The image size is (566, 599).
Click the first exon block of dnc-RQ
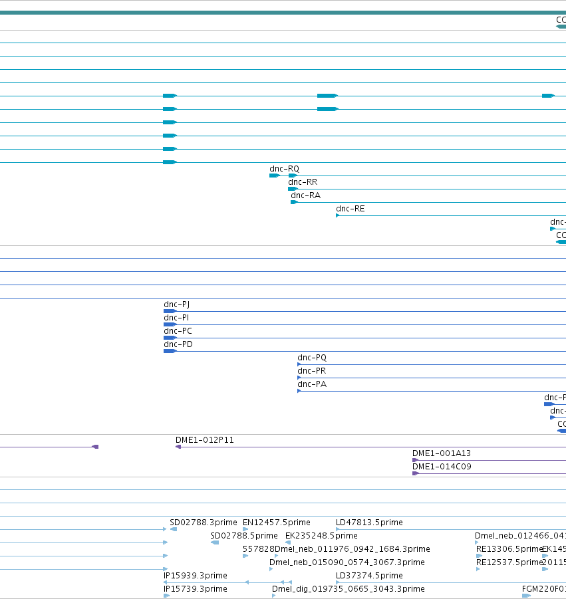tap(275, 176)
